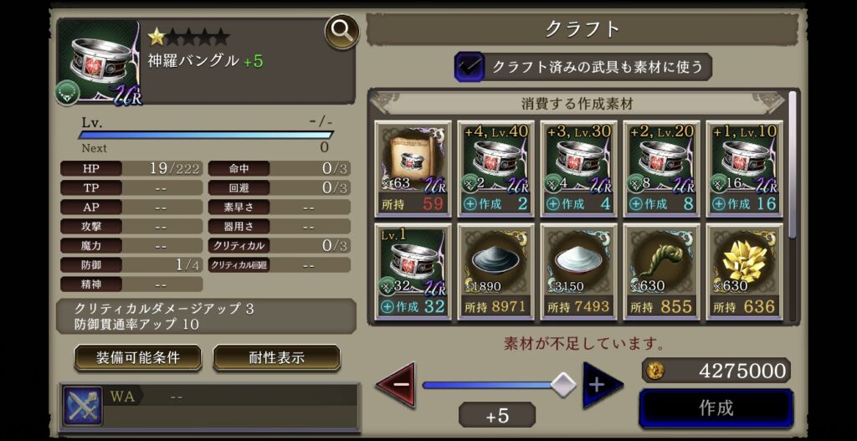Viewport: 857px width, 441px height.
Task: Click the craft level slider handle
Action: [563, 385]
